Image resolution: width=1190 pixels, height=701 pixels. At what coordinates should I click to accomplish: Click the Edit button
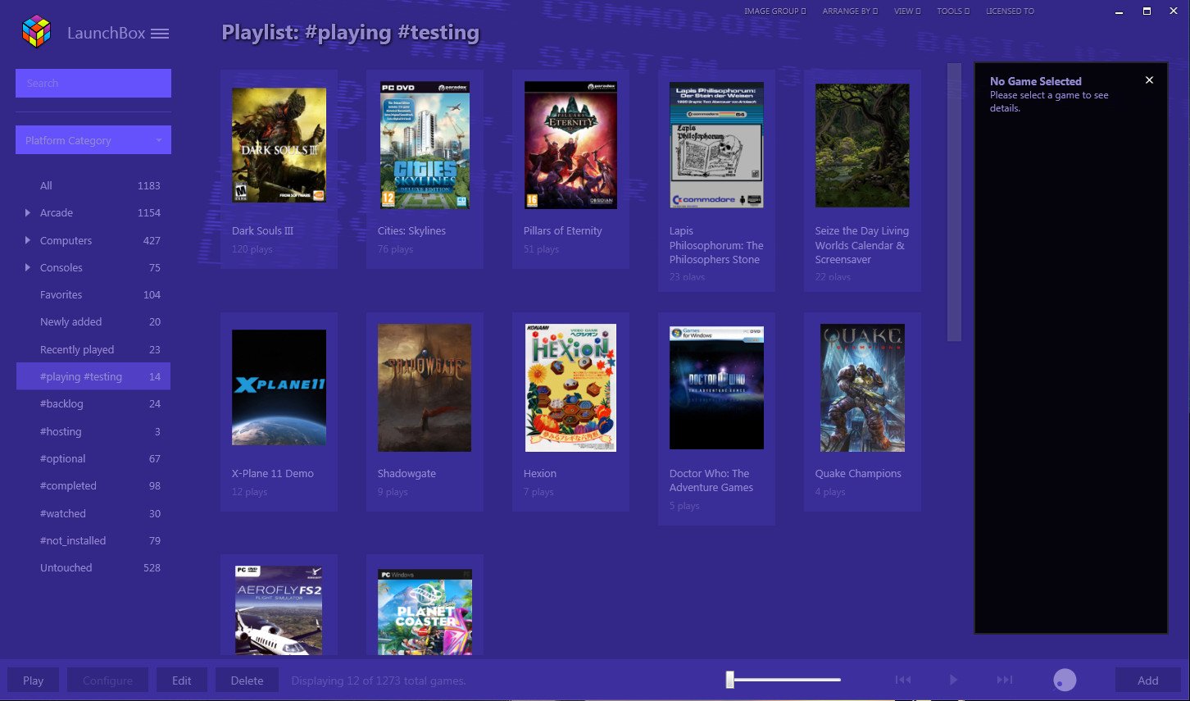(182, 681)
